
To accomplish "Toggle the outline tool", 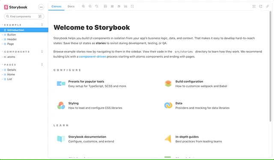I will (x=132, y=6).
